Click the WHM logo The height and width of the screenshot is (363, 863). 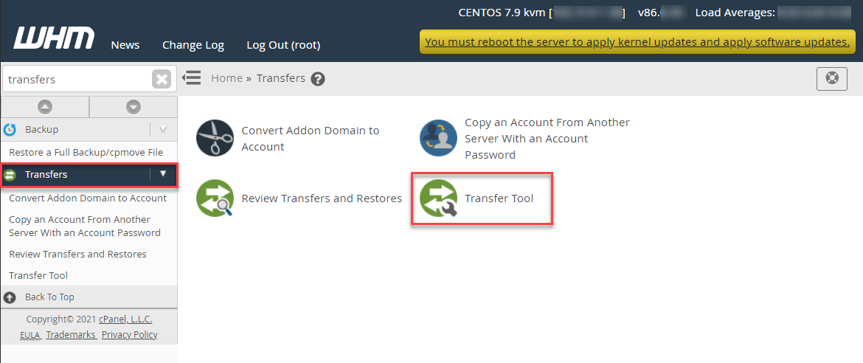click(54, 38)
